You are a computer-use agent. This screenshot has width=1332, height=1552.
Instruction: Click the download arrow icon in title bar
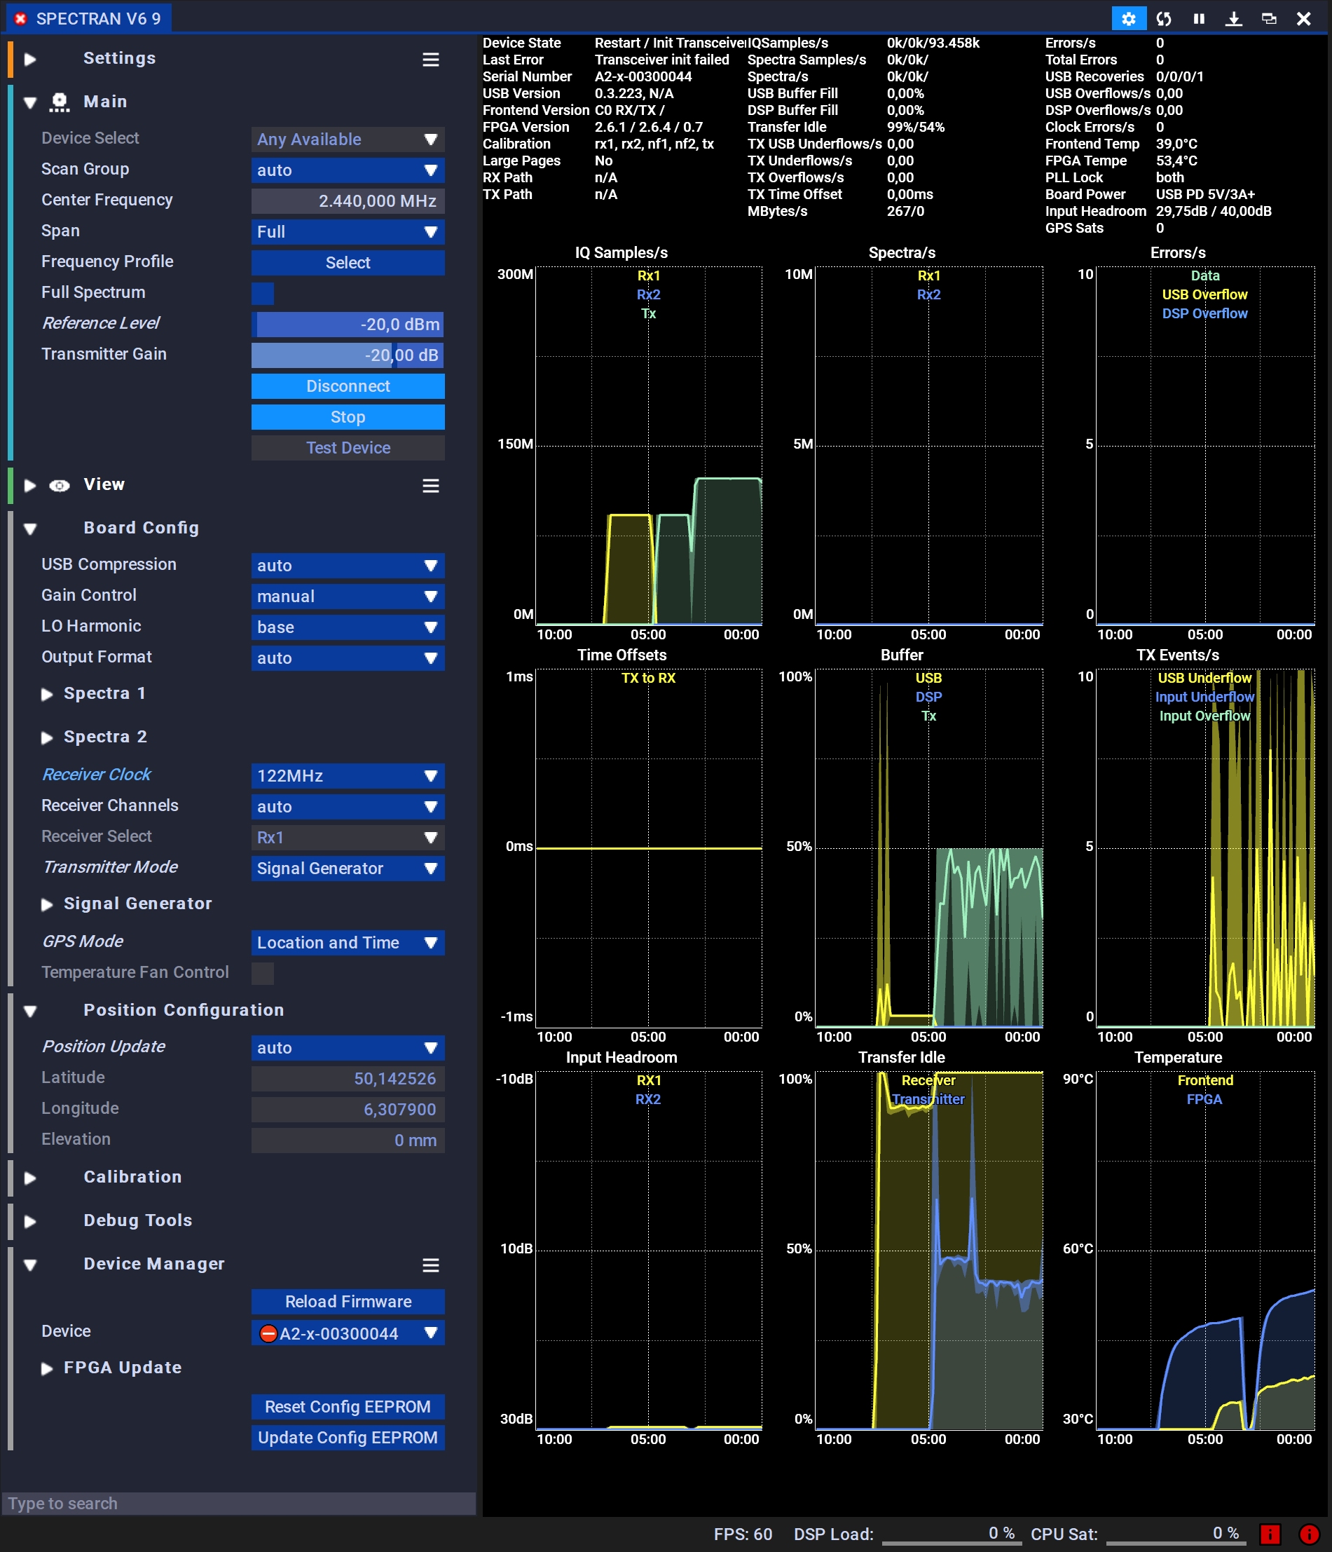1233,19
